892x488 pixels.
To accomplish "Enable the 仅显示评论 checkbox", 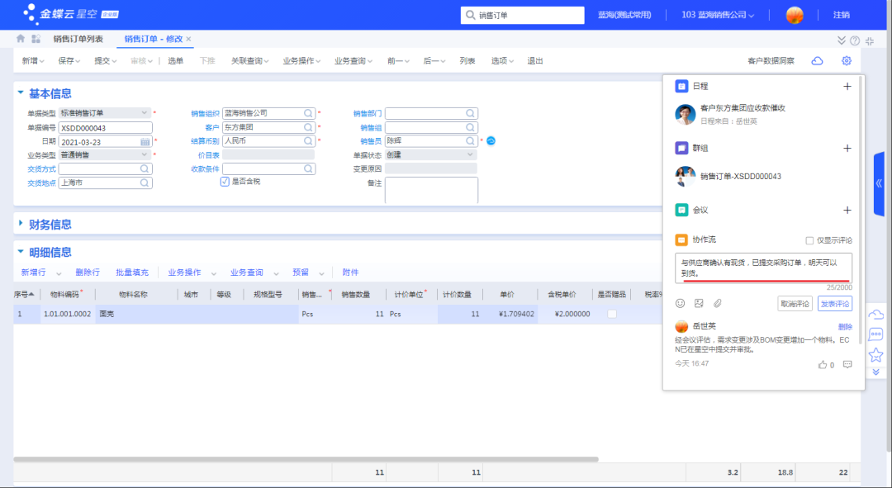I will click(809, 240).
